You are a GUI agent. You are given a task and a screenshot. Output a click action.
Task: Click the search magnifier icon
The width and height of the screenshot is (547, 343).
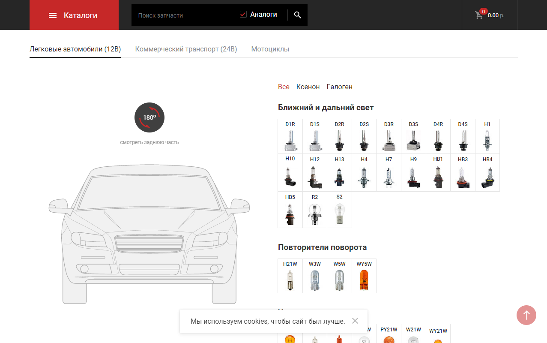[298, 15]
